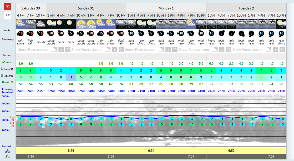The image size is (294, 161).
Task: Click Monday 4 PM moderate rain weather icon
Action: click(181, 24)
